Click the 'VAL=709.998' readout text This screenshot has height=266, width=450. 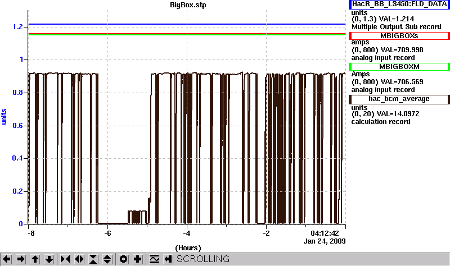point(402,50)
